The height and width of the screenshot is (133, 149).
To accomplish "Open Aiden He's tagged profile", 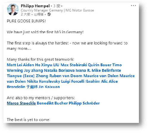I will click(x=32, y=65).
